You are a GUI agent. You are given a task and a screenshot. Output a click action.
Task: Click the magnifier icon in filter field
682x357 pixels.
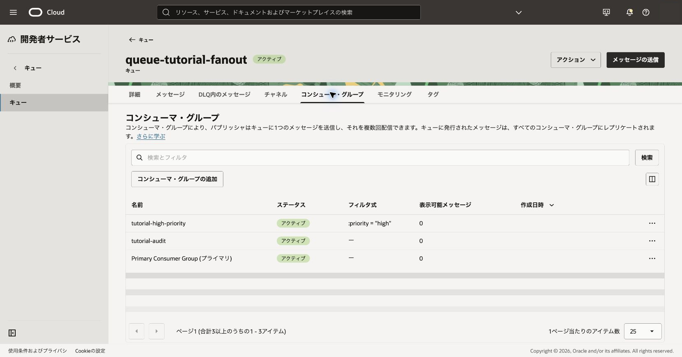pos(139,158)
